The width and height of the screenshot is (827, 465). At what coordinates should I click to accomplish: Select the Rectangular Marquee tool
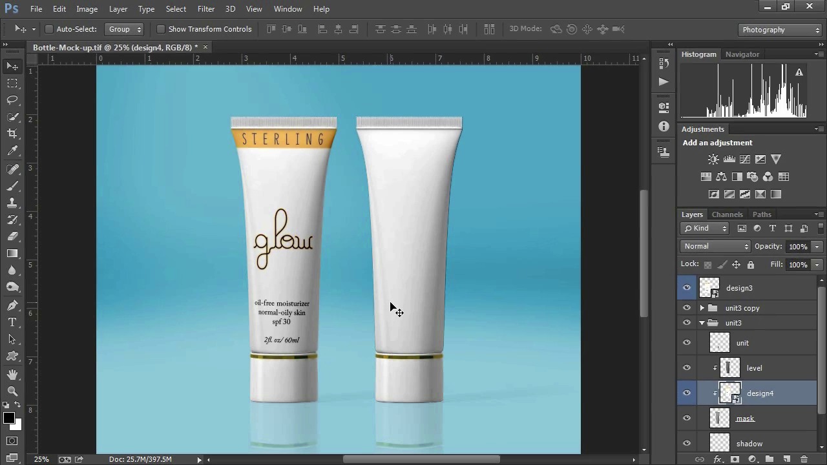tap(12, 83)
